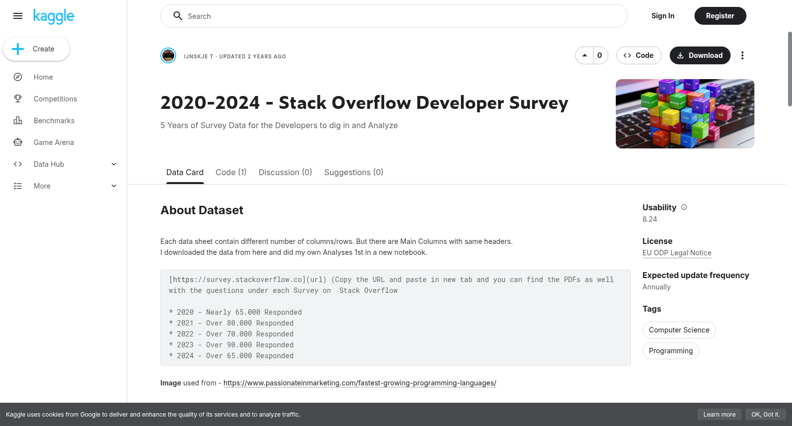Open the Home compass icon
792x426 pixels.
tap(18, 77)
